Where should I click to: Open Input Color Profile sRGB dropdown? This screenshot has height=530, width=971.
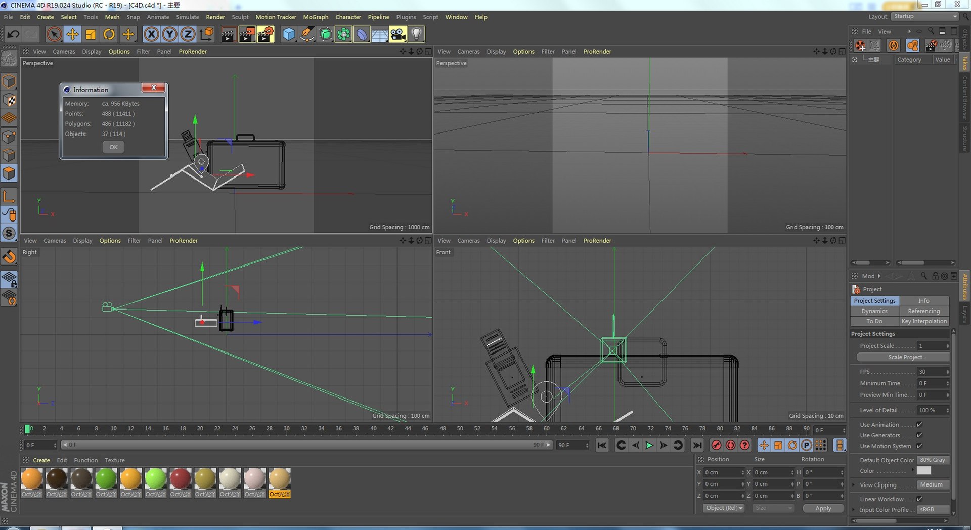(x=933, y=510)
